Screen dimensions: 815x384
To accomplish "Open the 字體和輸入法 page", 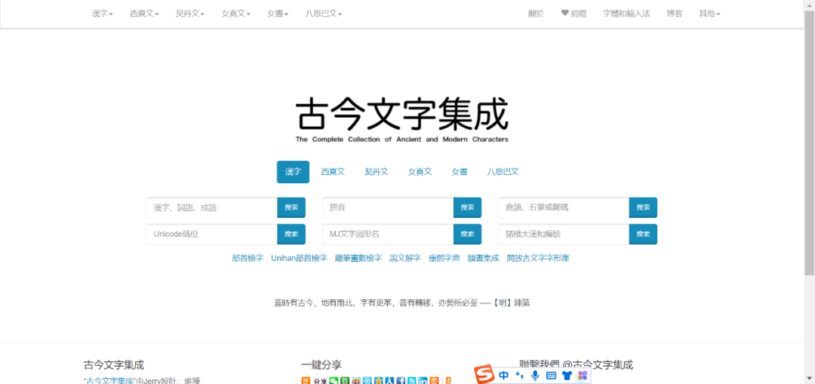I will tap(626, 14).
